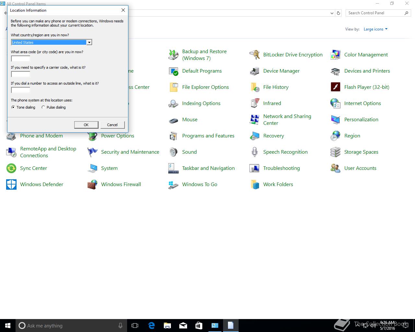Open the Store app on taskbar
This screenshot has width=415, height=332.
point(199,326)
